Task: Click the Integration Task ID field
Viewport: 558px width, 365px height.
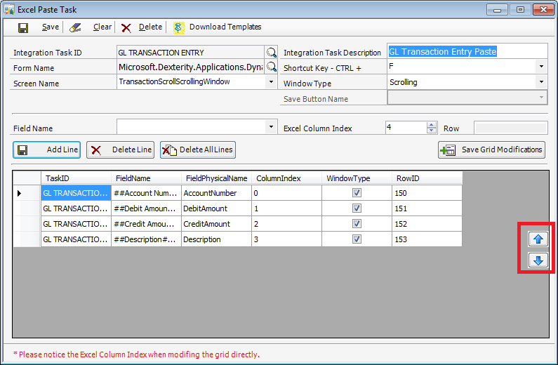Action: pyautogui.click(x=190, y=53)
